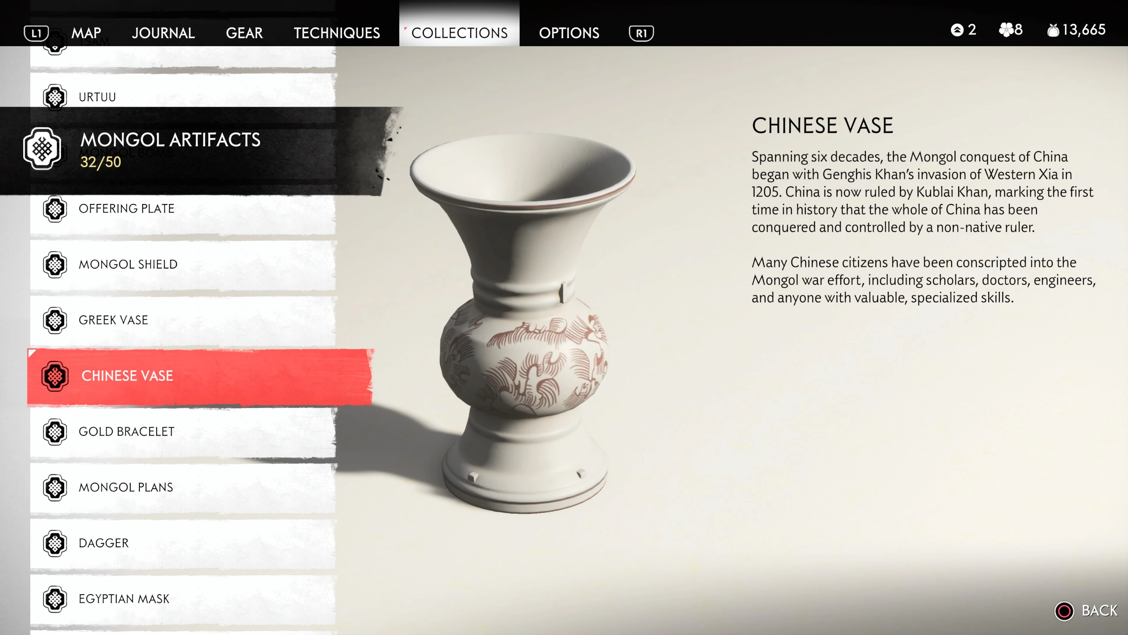Click the R1 shoulder button icon
The height and width of the screenshot is (635, 1128).
[641, 33]
